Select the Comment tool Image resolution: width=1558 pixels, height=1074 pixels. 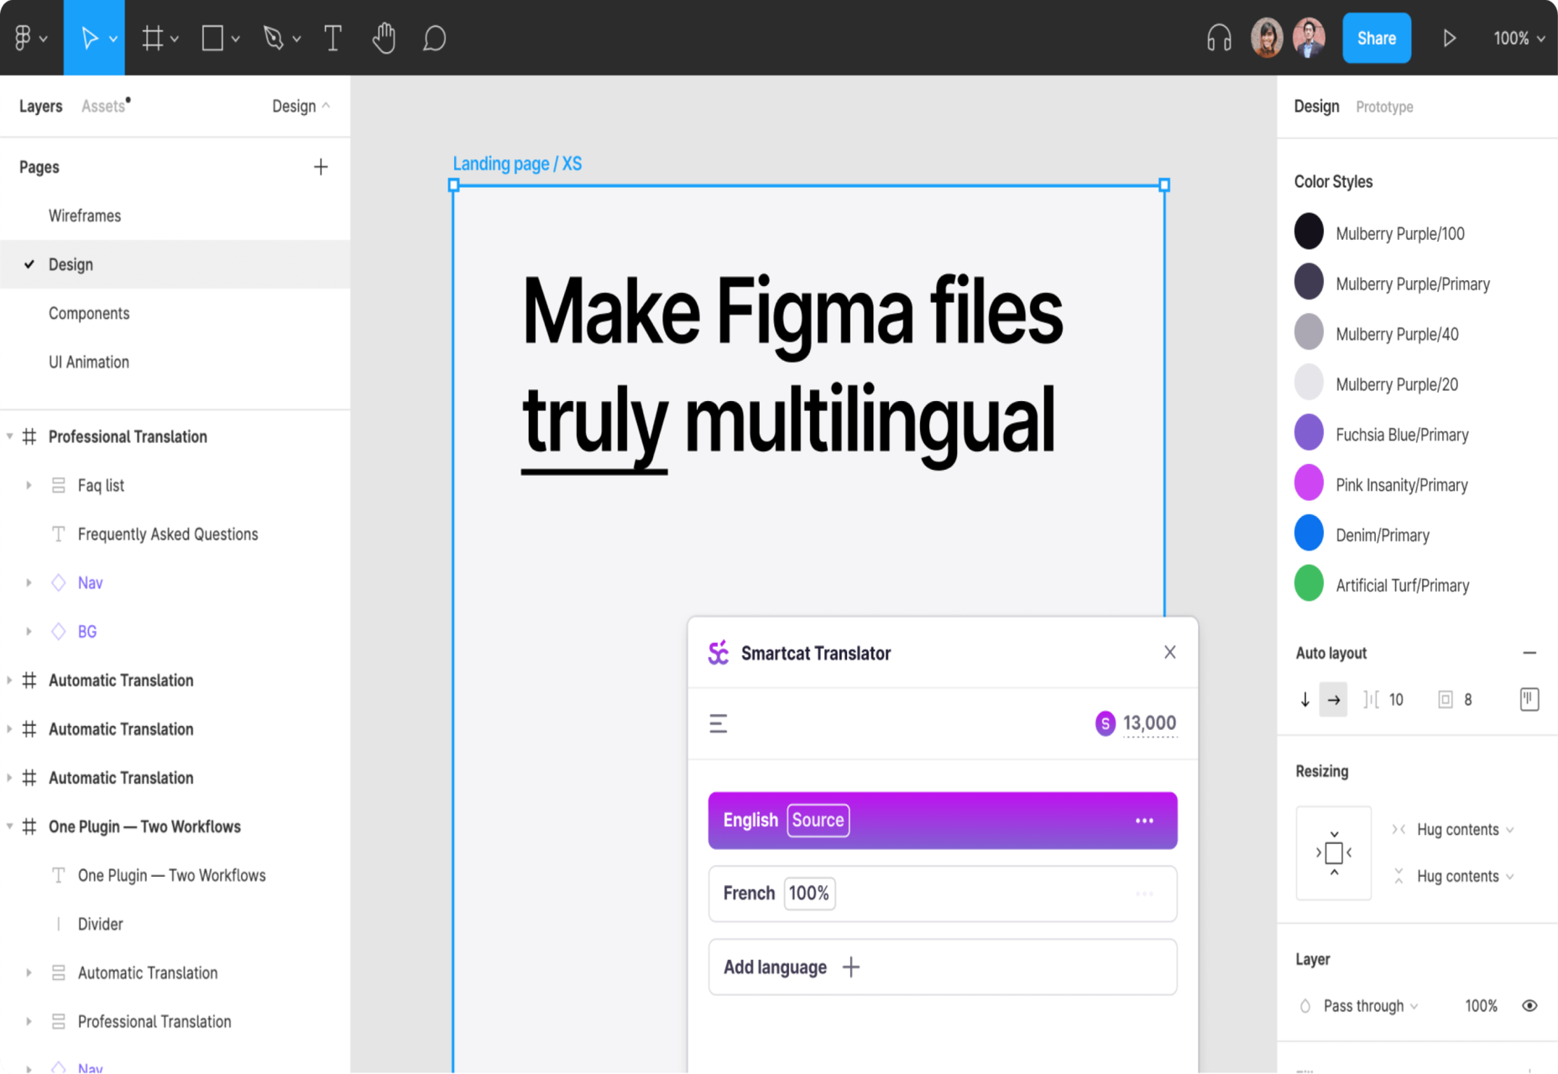(434, 39)
